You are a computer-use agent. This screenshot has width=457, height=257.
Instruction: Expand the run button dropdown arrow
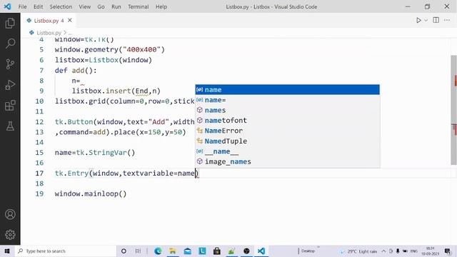tap(426, 21)
